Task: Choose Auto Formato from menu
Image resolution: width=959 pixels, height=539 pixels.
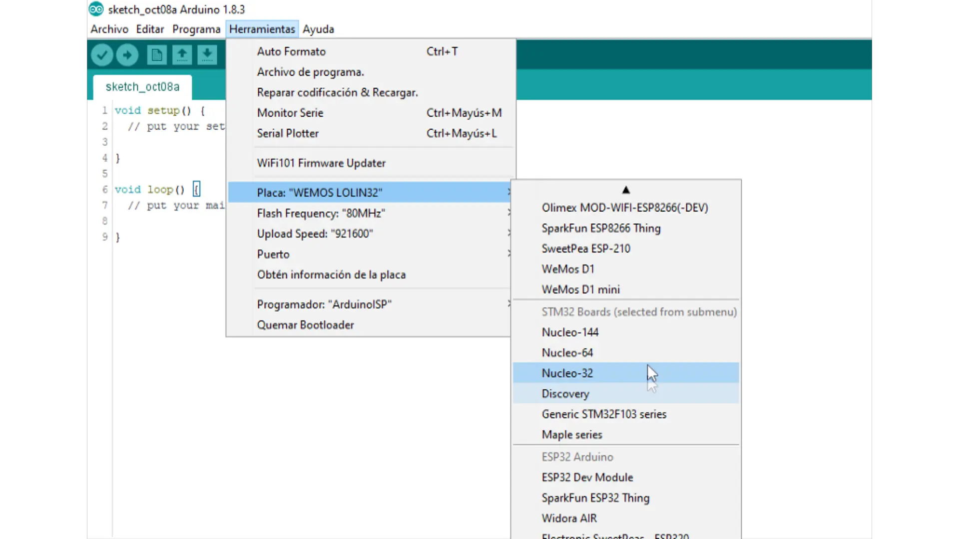Action: click(x=371, y=51)
